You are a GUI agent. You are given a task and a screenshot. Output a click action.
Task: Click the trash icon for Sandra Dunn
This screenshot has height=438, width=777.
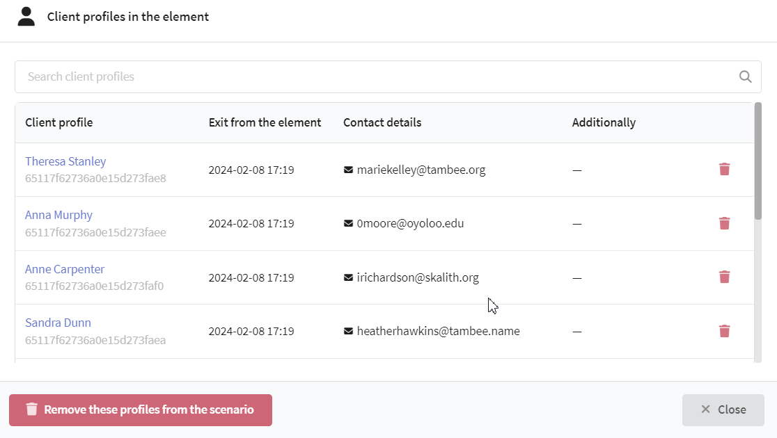click(x=724, y=331)
